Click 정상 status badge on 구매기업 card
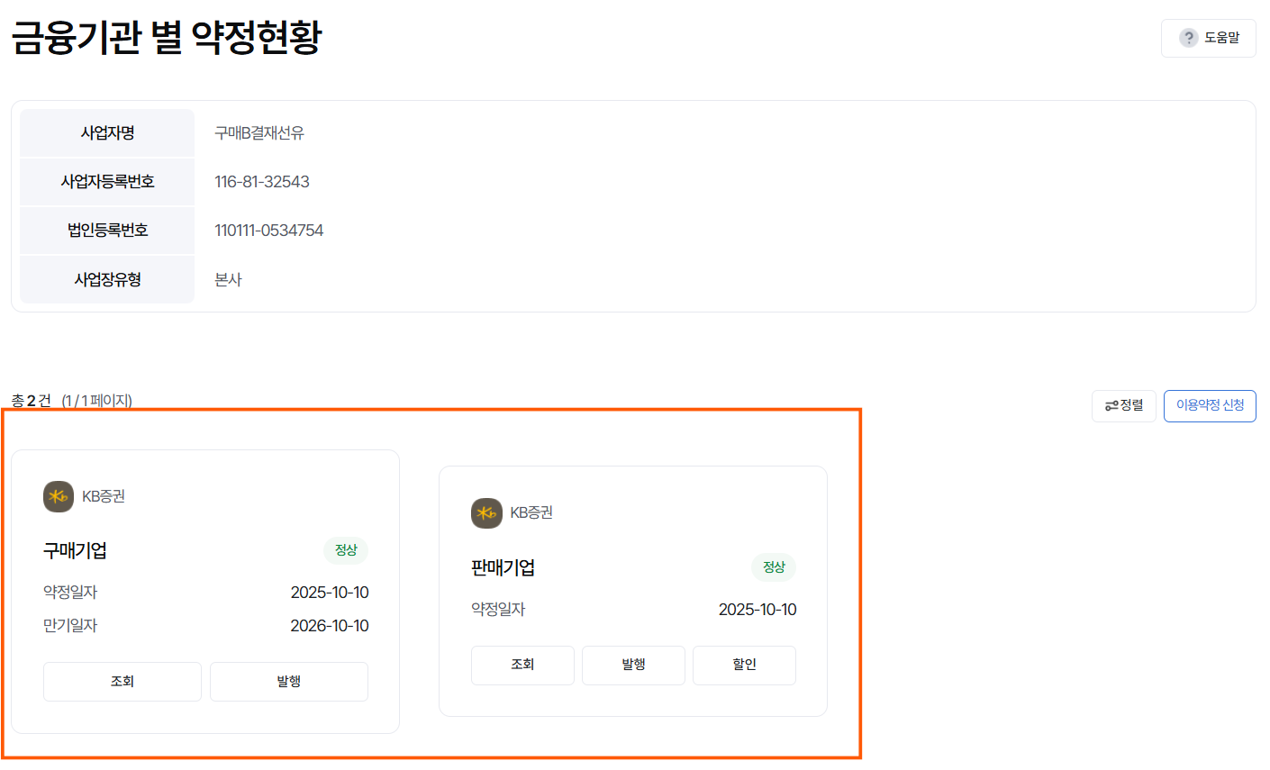Image resolution: width=1270 pixels, height=770 pixels. pos(346,550)
